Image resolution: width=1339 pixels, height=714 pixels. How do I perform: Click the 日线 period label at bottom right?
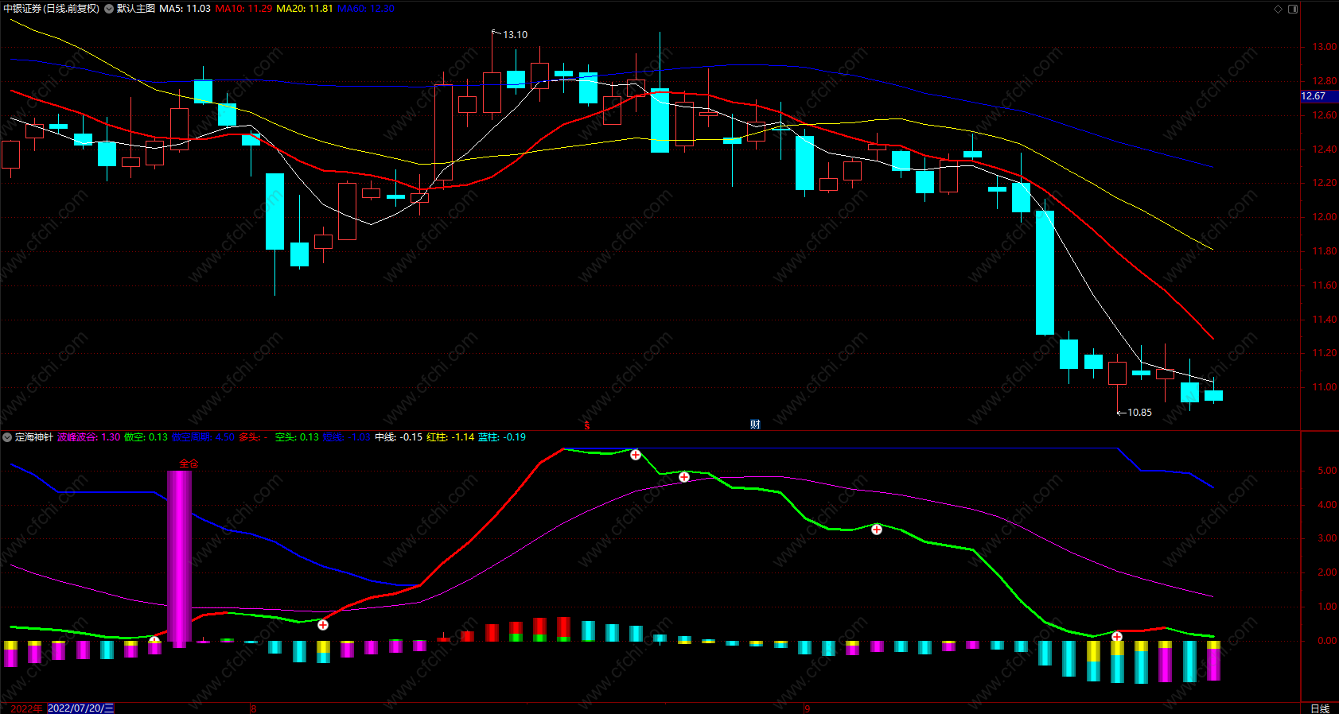coord(1319,708)
